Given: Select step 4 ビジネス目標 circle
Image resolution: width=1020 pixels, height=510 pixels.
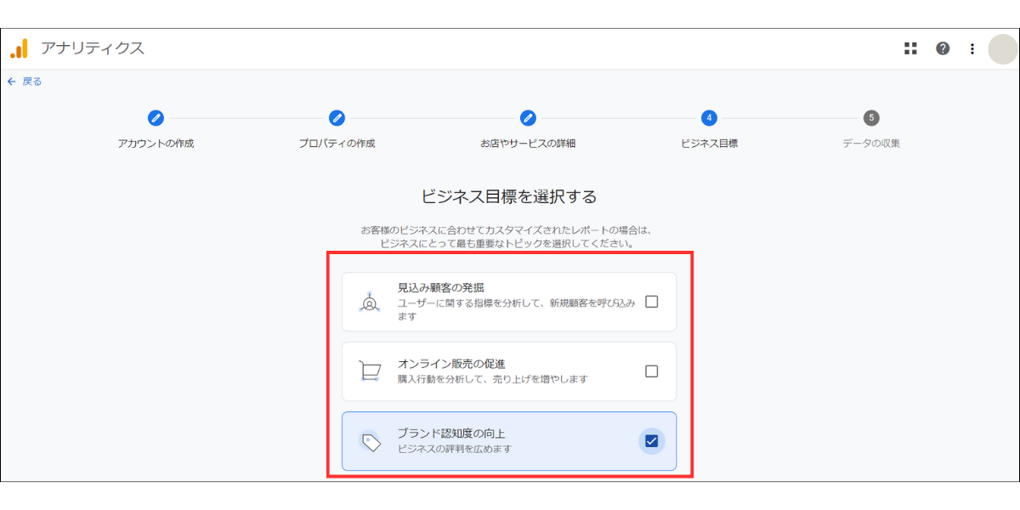Looking at the screenshot, I should click(x=709, y=118).
